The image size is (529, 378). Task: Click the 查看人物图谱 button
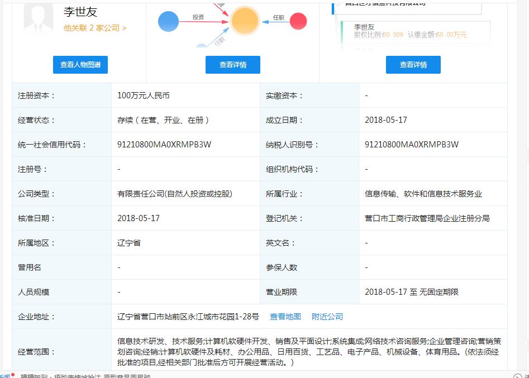click(x=80, y=65)
